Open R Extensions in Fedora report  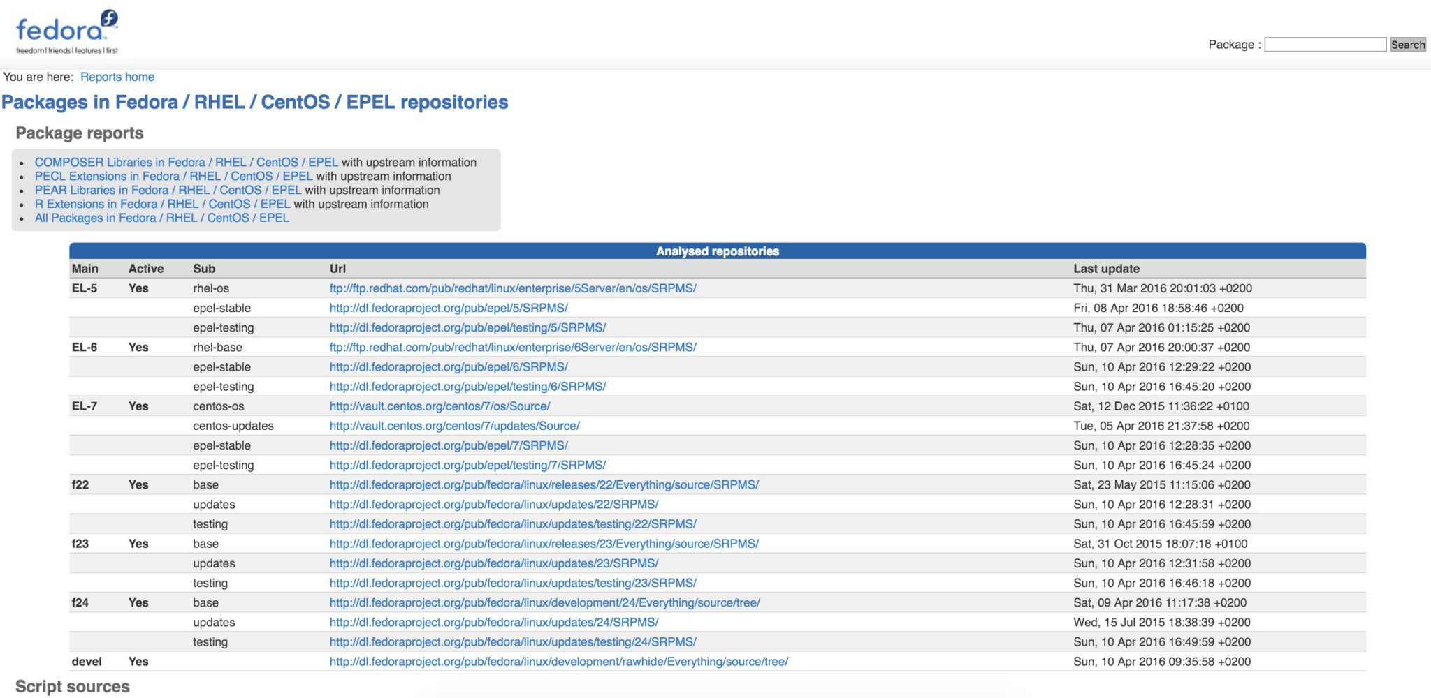(x=163, y=204)
